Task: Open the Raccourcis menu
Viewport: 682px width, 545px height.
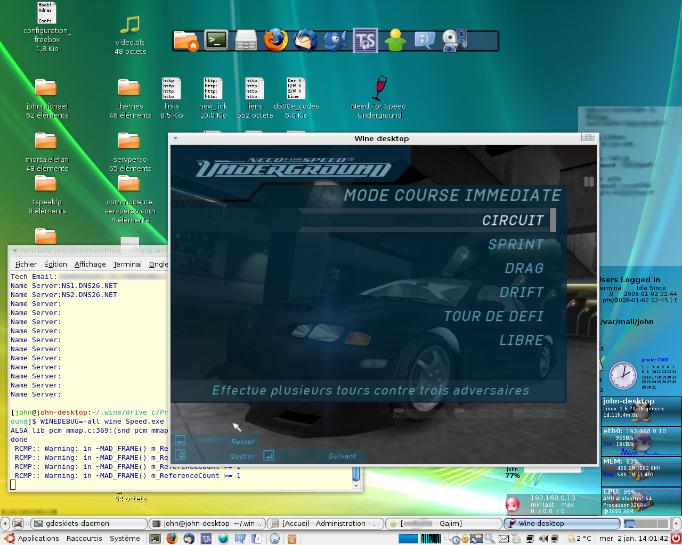Action: click(x=84, y=538)
